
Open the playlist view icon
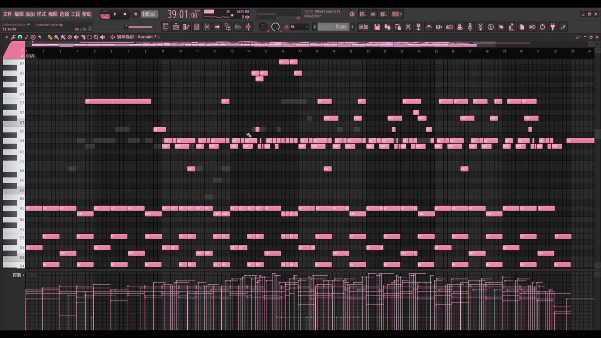coord(176,27)
